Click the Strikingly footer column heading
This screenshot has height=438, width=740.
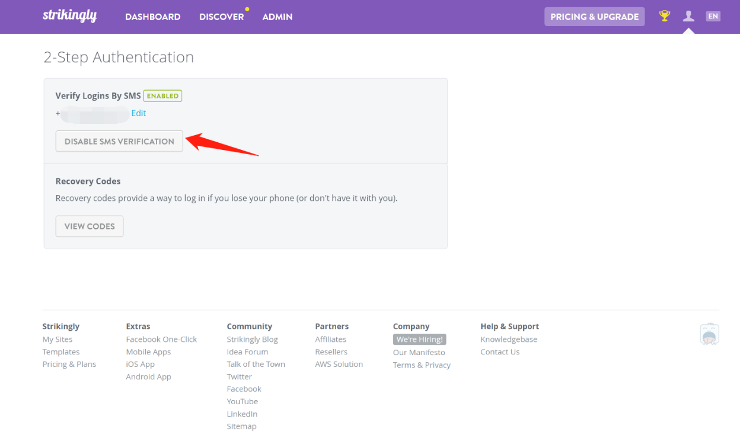(x=61, y=327)
